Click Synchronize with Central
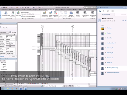The width and height of the screenshot is (127, 95). click(45, 14)
